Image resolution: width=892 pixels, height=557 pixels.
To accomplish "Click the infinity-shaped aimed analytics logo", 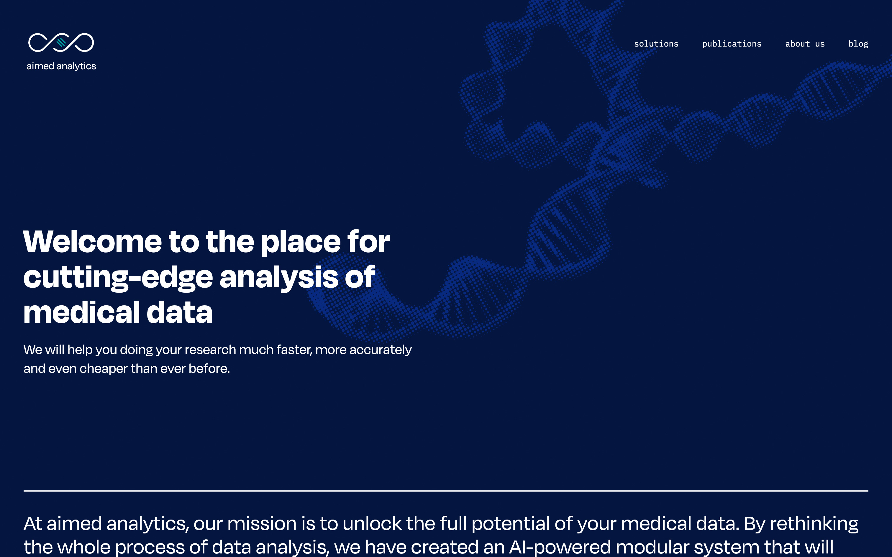I will pos(61,43).
